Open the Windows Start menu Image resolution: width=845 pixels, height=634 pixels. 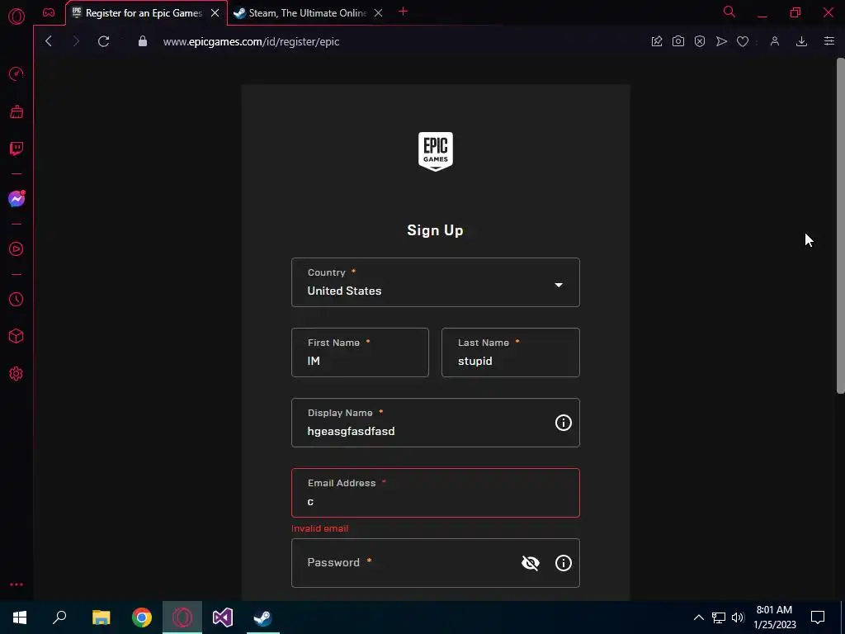20,617
